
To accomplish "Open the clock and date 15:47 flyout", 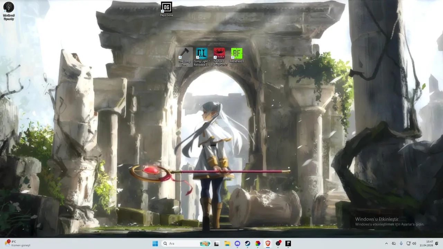I will pyautogui.click(x=426, y=243).
